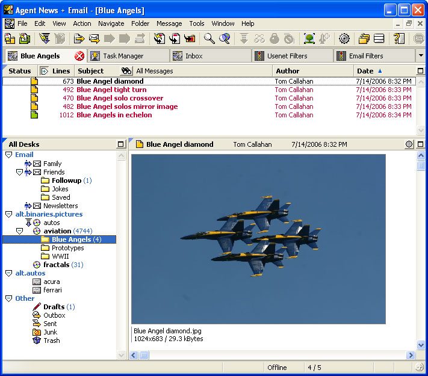Click the Junk folder icon
This screenshot has width=428, height=376.
[37, 332]
